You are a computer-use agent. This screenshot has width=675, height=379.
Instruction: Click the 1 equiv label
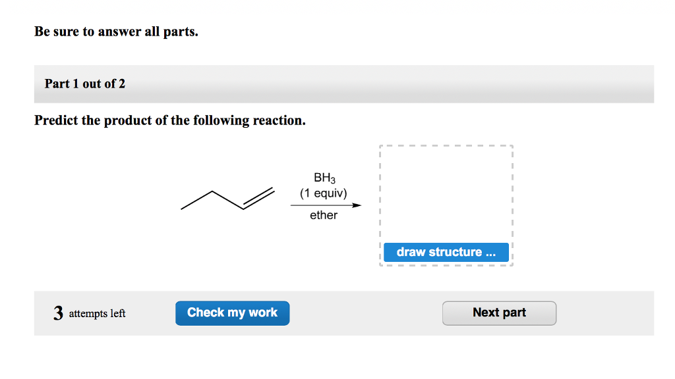click(324, 193)
